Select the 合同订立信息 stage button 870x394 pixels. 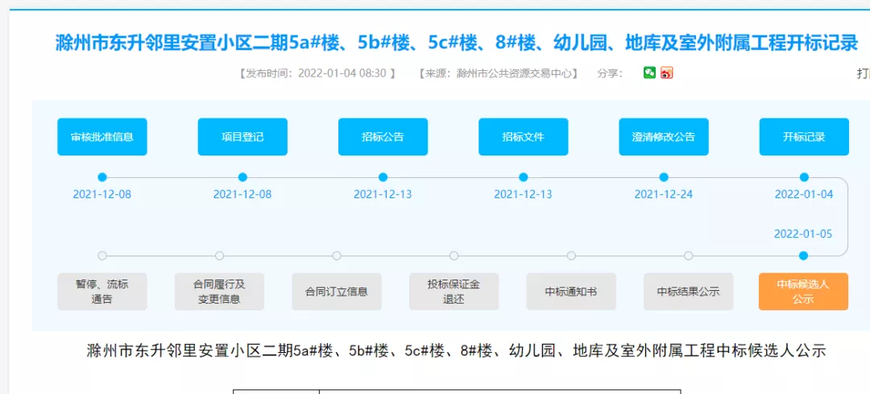tap(337, 292)
